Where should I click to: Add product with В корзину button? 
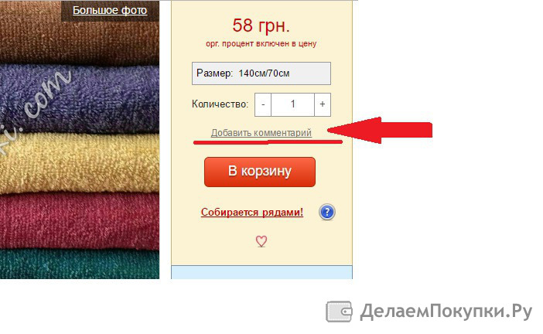pos(260,172)
